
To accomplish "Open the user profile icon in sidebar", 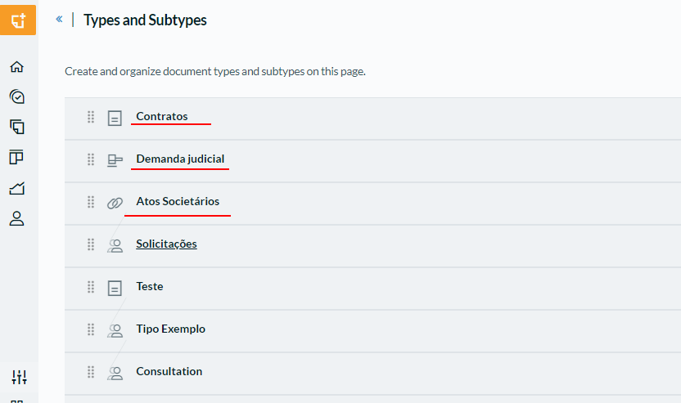I will [x=17, y=218].
